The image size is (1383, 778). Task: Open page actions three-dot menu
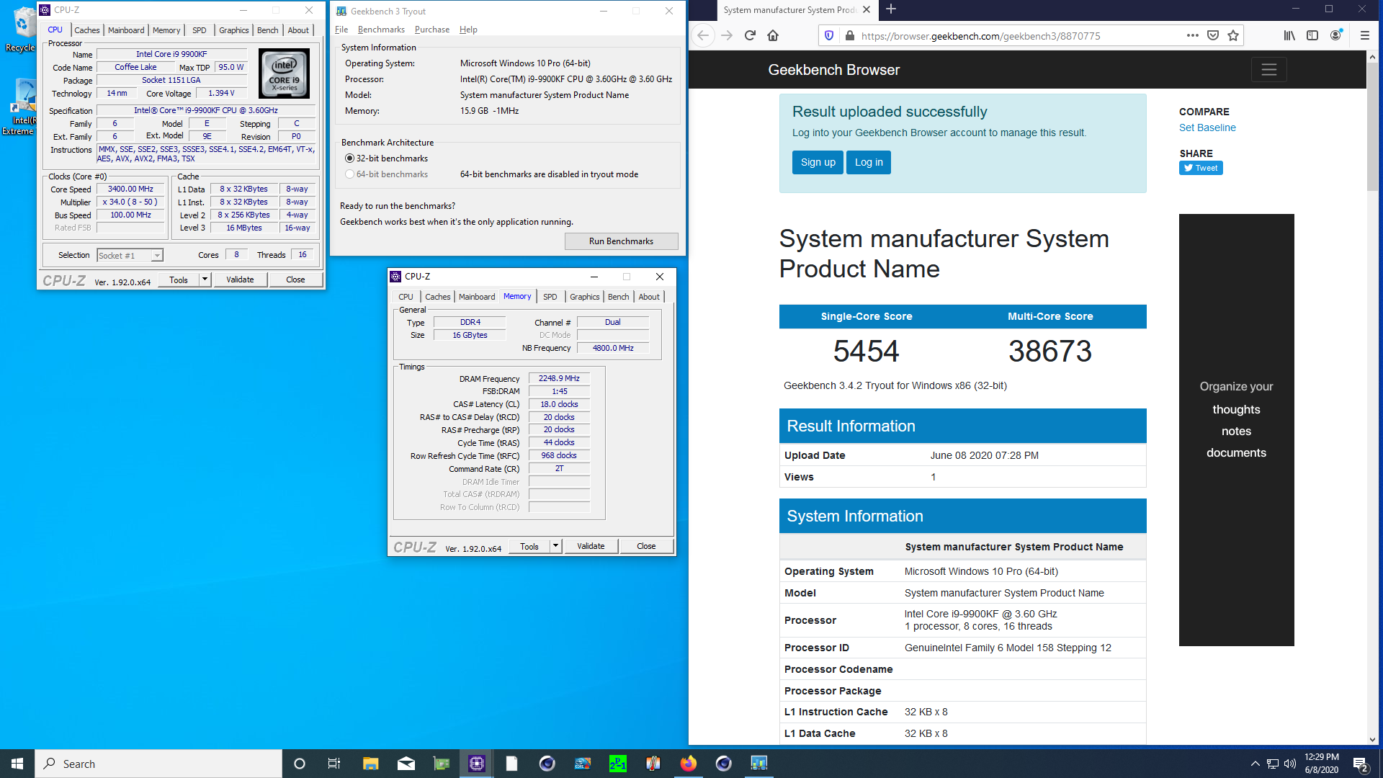click(1193, 35)
